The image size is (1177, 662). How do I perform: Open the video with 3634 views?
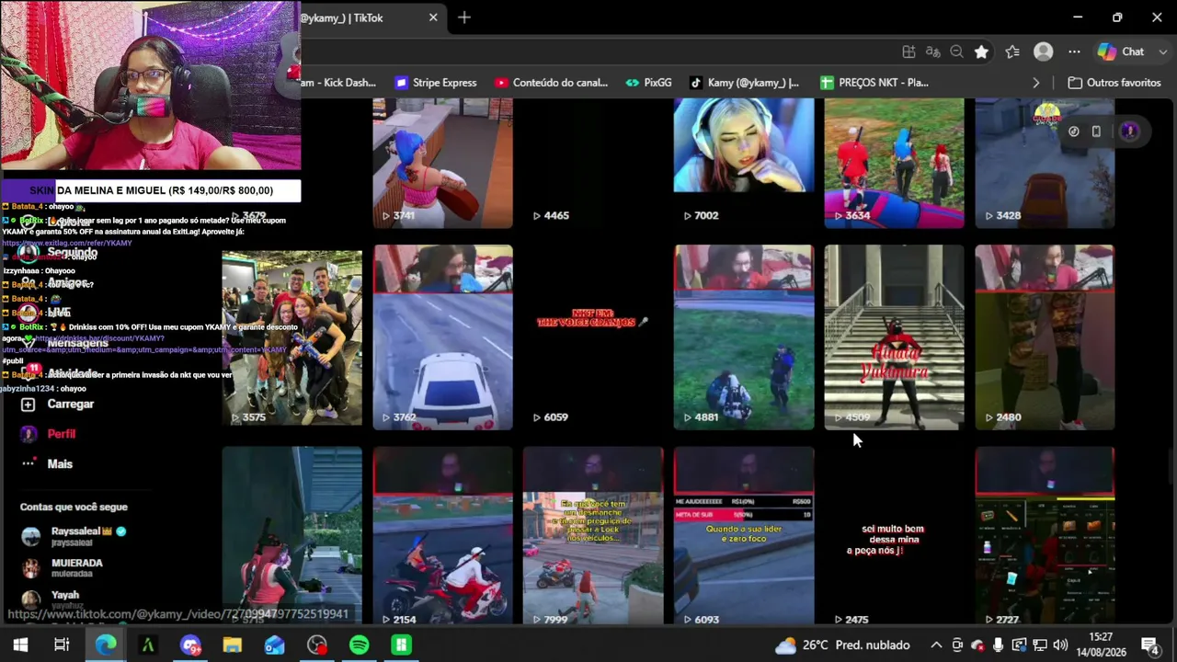894,163
